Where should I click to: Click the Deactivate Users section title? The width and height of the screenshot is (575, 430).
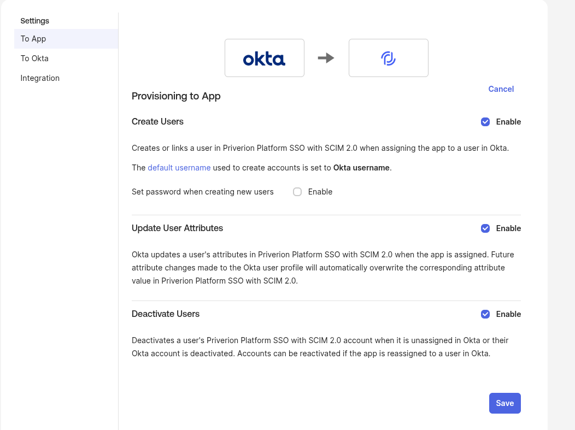click(x=166, y=314)
